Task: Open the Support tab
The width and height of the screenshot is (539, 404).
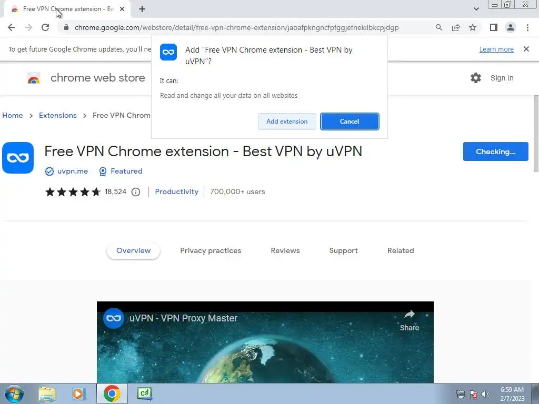Action: point(343,251)
